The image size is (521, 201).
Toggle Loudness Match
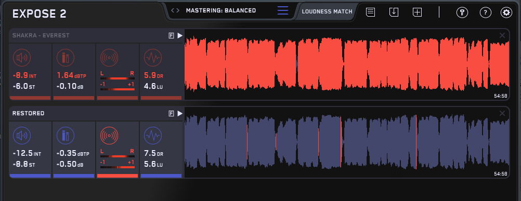pyautogui.click(x=327, y=11)
